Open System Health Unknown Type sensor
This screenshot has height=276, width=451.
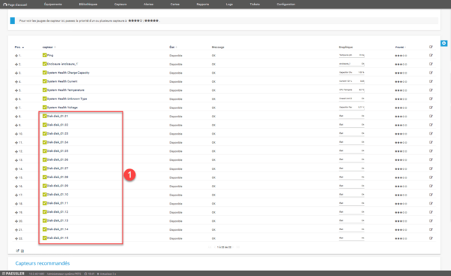[67, 99]
